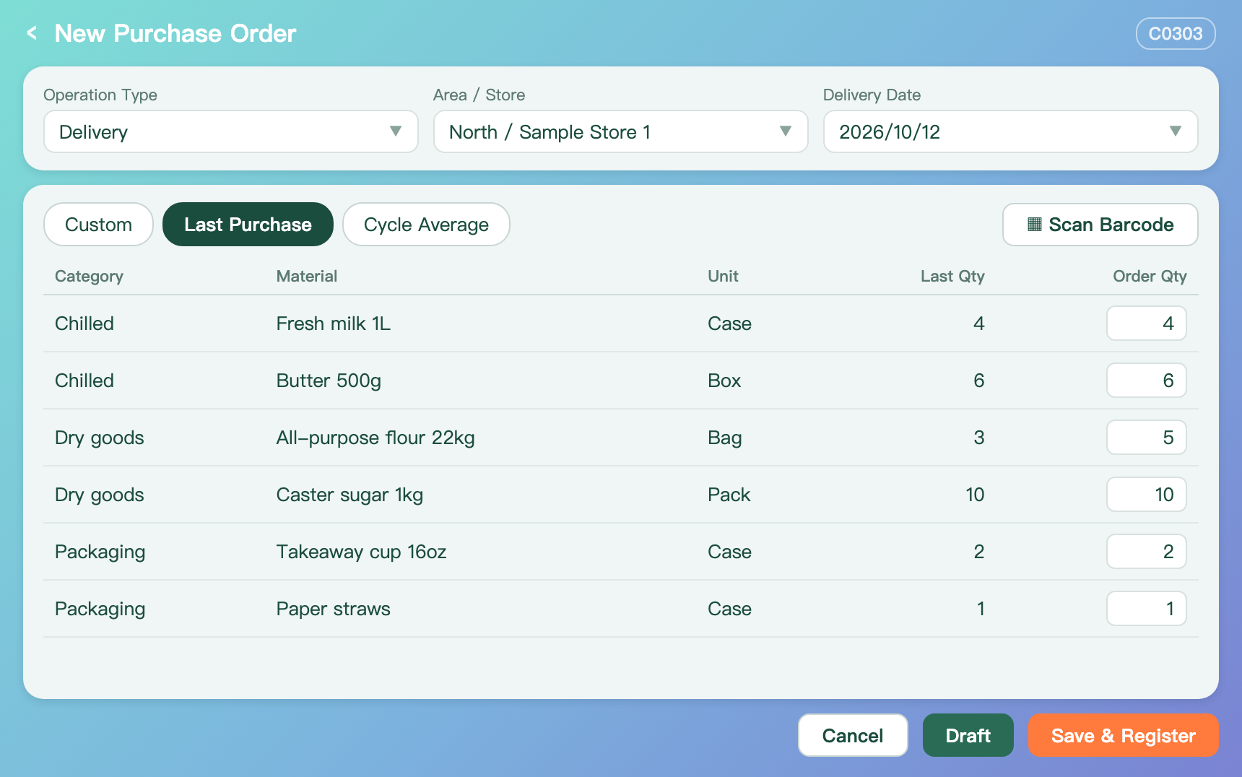Select the Paper straws material name
Screen dimensions: 1242x777
click(333, 609)
